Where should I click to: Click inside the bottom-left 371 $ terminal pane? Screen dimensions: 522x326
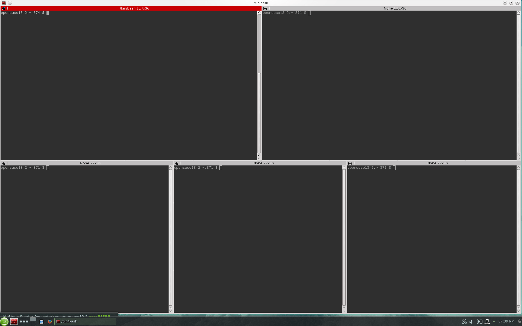pos(85,239)
